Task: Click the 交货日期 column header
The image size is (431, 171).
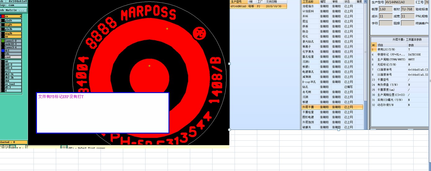Action: [x=276, y=2]
